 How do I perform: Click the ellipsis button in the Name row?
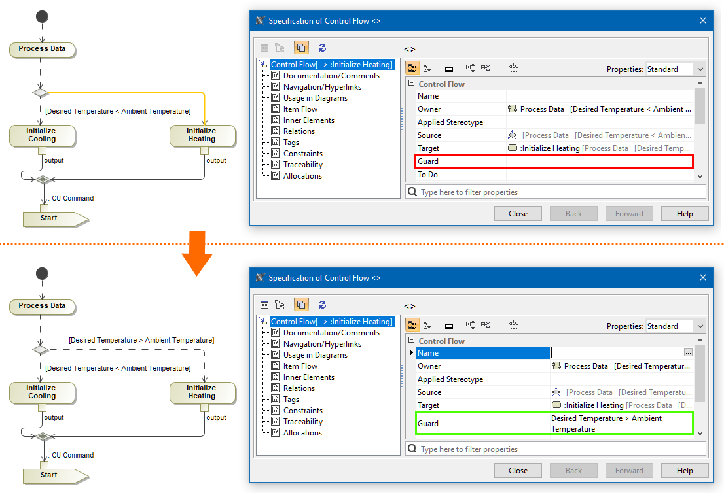click(x=687, y=352)
